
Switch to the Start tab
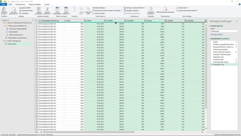pos(10,4)
